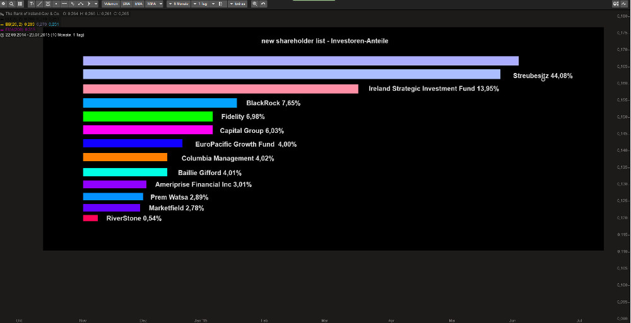Click the pink Ireland Strategic Investment Fund bar
This screenshot has height=323, width=631.
tap(220, 89)
